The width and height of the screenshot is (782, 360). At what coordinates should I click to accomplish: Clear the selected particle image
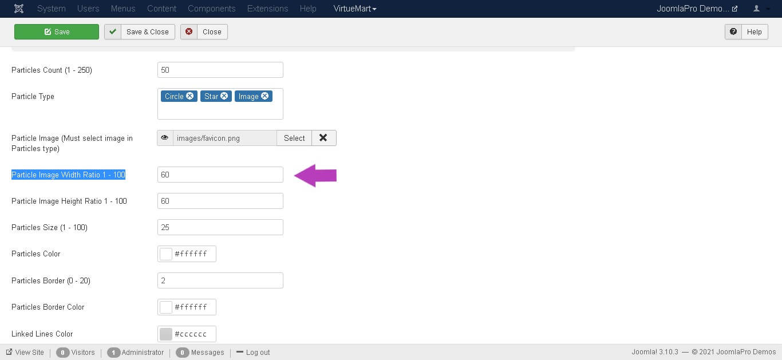click(x=323, y=138)
